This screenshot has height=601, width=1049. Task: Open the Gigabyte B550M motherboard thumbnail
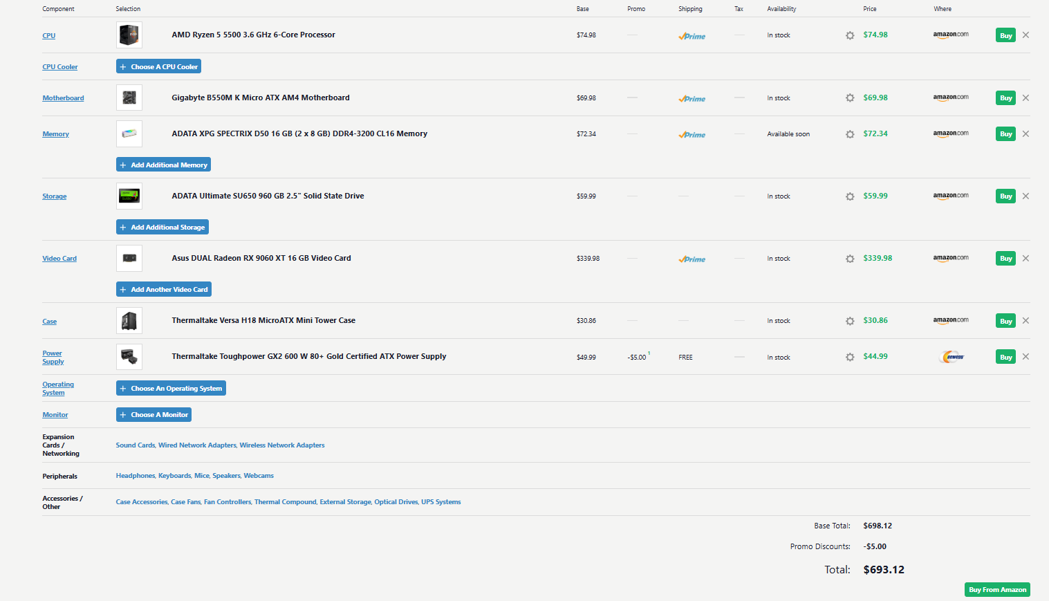coord(129,98)
